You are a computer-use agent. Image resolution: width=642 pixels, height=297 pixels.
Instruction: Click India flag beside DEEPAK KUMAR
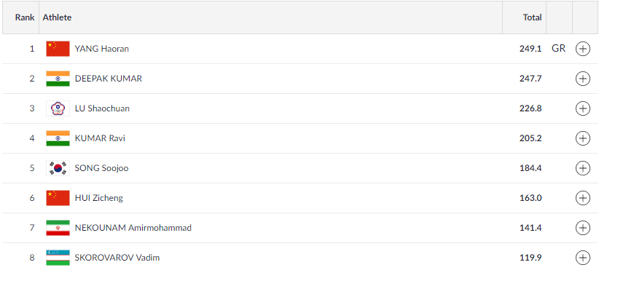coord(58,79)
